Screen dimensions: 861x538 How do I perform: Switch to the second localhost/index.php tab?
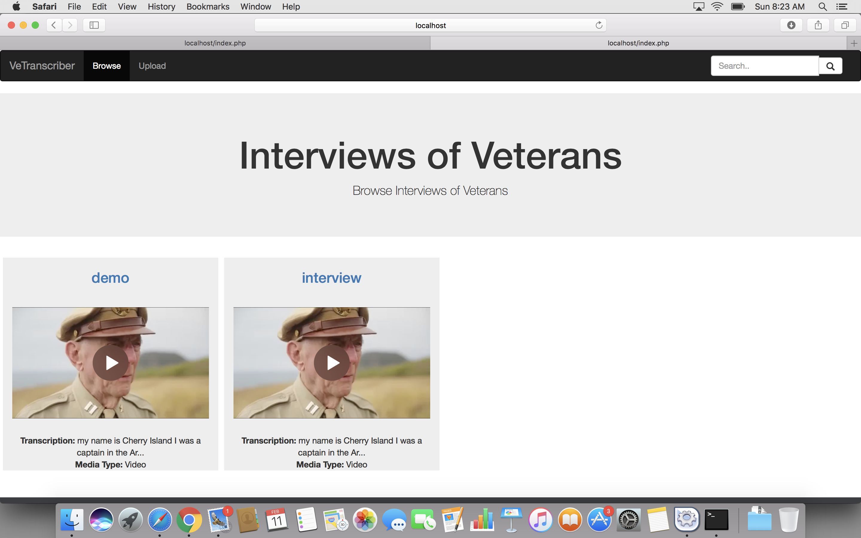tap(638, 43)
